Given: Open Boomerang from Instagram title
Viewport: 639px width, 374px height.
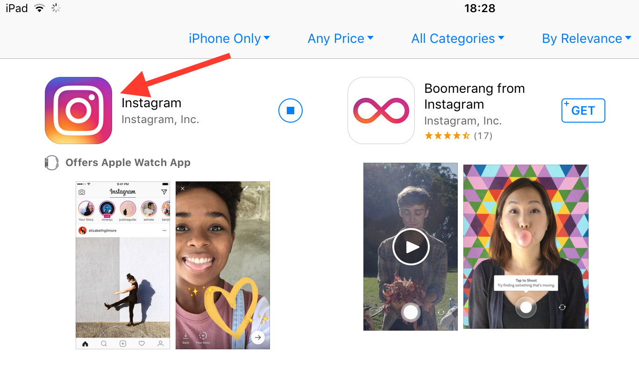Looking at the screenshot, I should [474, 96].
